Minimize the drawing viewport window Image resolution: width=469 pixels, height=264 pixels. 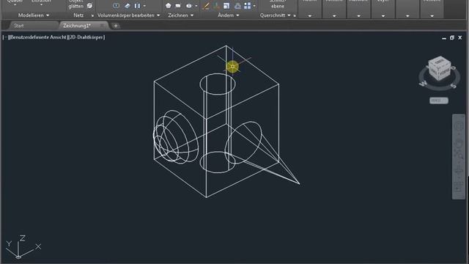[444, 38]
